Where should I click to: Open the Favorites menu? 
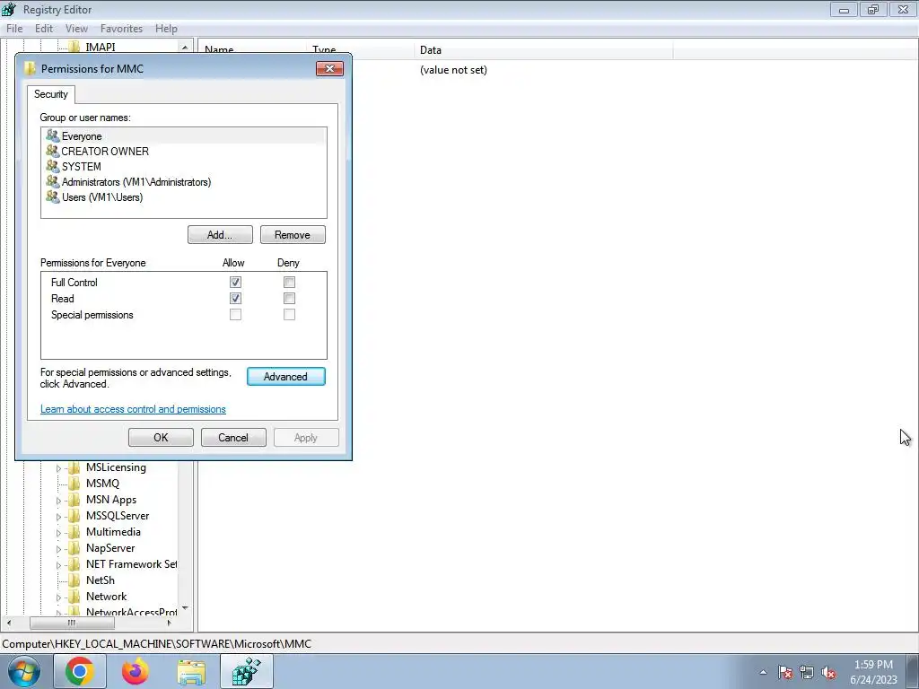121,28
